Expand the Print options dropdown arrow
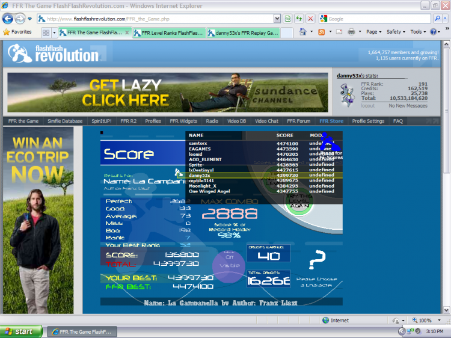This screenshot has width=451, height=338. pyautogui.click(x=360, y=32)
